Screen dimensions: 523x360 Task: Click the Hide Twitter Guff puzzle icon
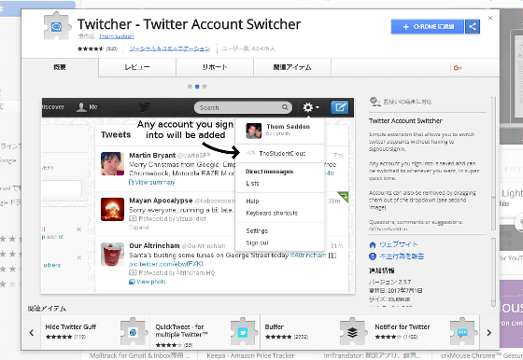pyautogui.click(x=134, y=332)
